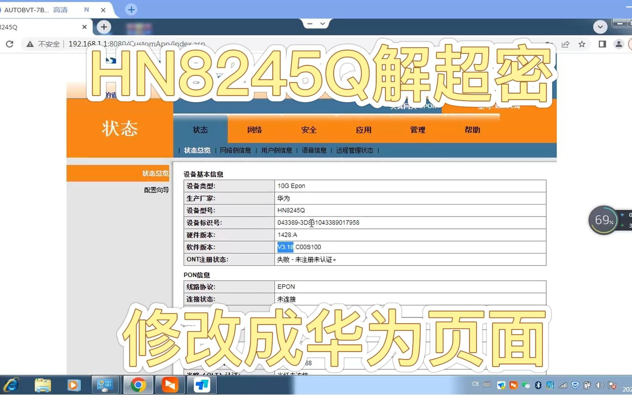Click the browser address bar
Viewport: 632px width, 395px height.
pyautogui.click(x=146, y=44)
